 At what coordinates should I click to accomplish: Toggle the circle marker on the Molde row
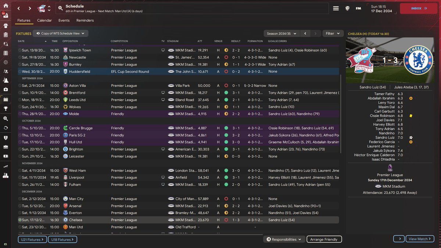click(20, 114)
